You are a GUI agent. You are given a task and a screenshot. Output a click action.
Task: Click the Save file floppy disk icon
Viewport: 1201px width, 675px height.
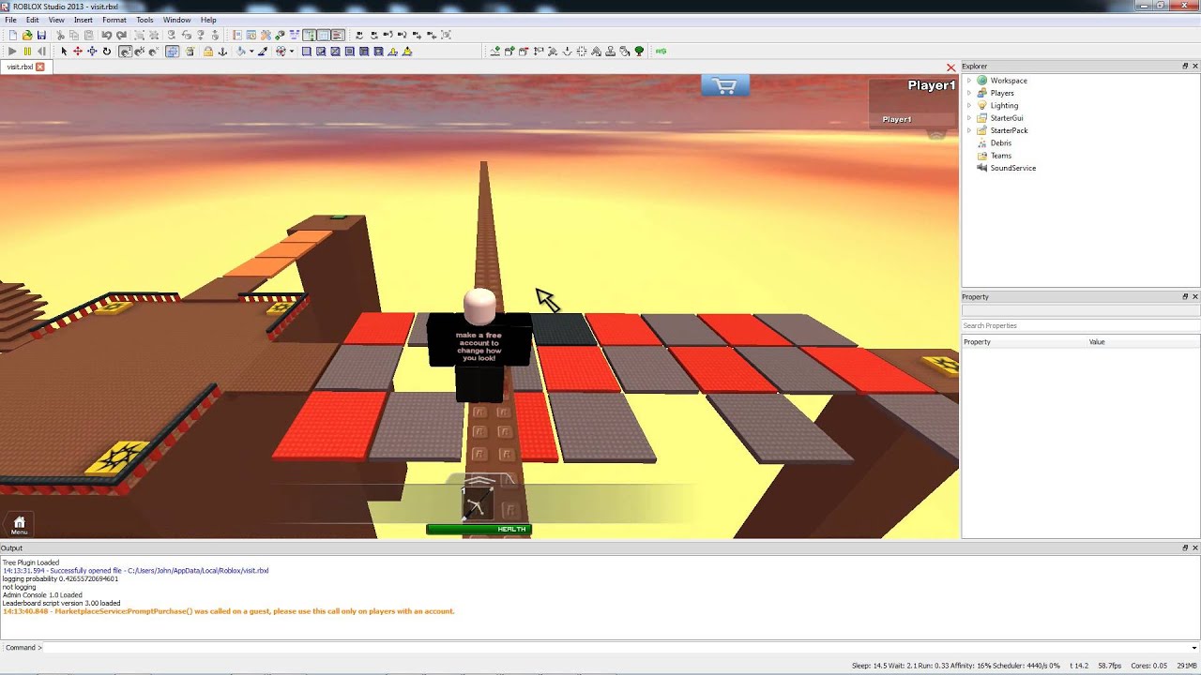[41, 36]
